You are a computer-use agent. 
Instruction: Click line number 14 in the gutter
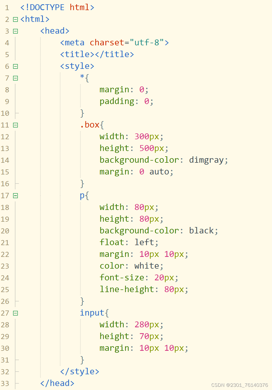tap(5, 160)
